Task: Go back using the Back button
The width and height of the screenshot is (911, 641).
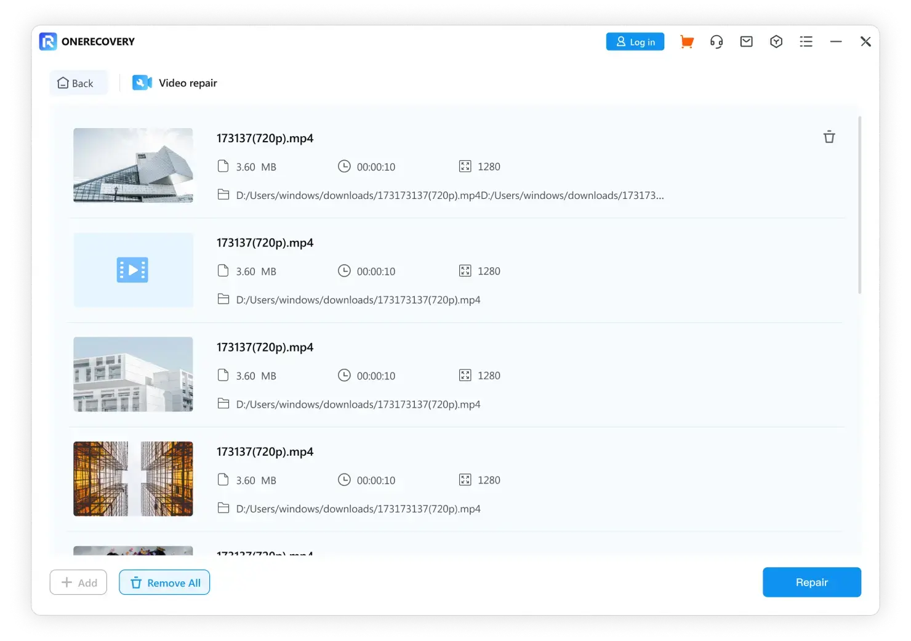Action: click(76, 83)
